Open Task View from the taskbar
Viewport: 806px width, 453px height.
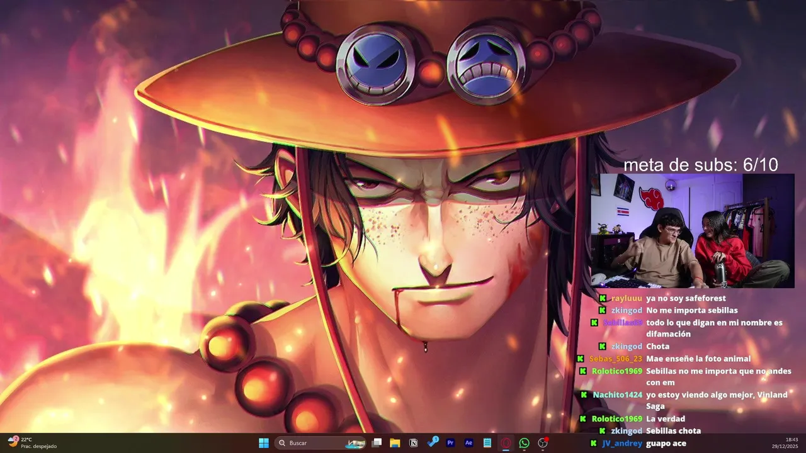coord(377,443)
